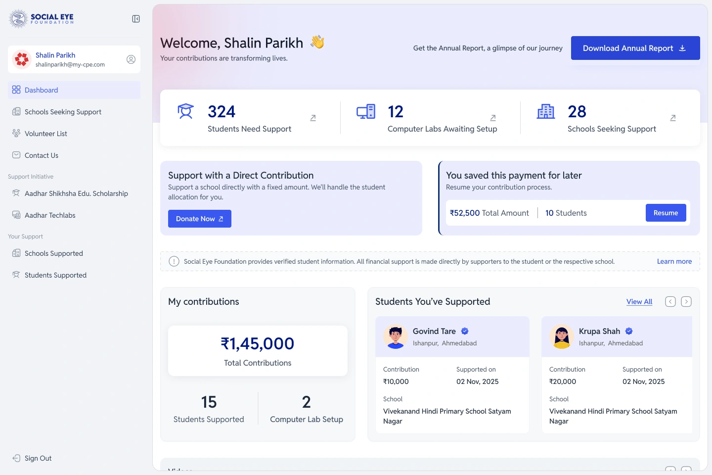Open the user profile avatar icon
Image resolution: width=712 pixels, height=475 pixels.
coord(131,59)
